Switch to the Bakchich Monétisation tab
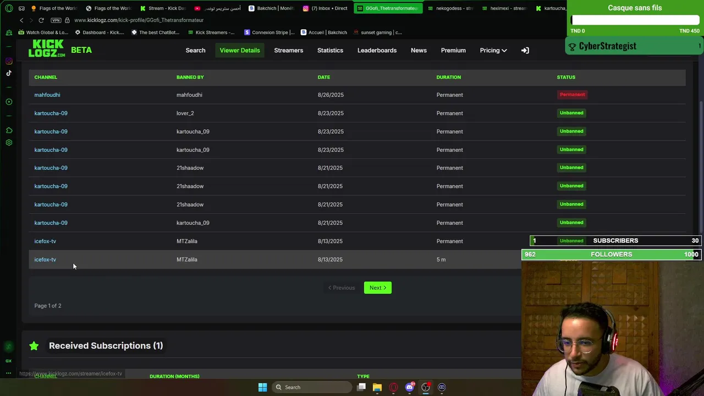Screen dimensions: 704x396 coord(272,8)
